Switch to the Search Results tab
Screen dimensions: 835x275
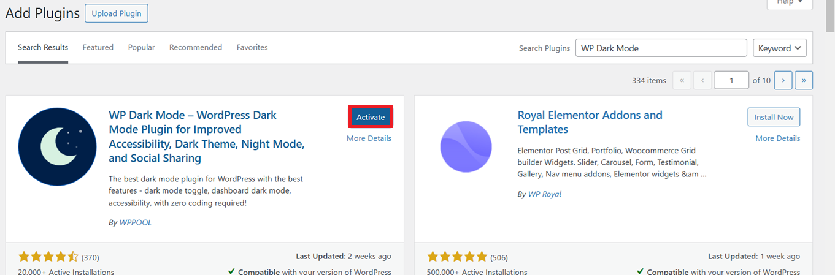[x=43, y=47]
